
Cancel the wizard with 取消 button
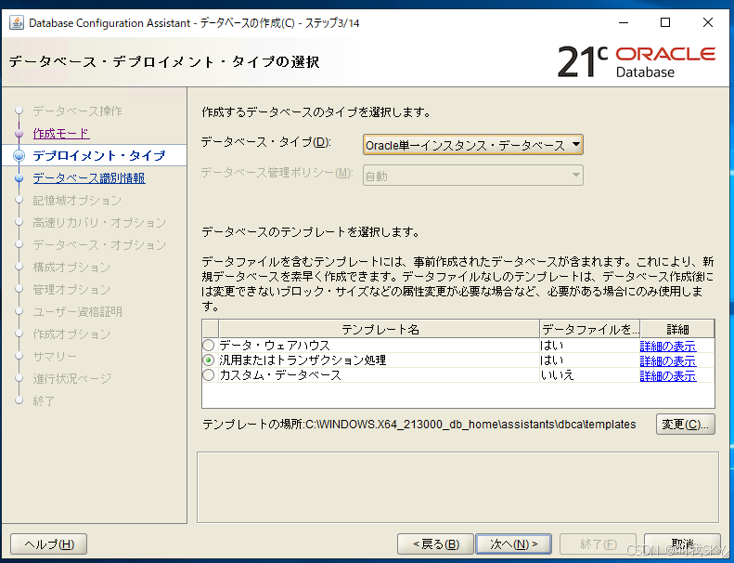click(682, 543)
